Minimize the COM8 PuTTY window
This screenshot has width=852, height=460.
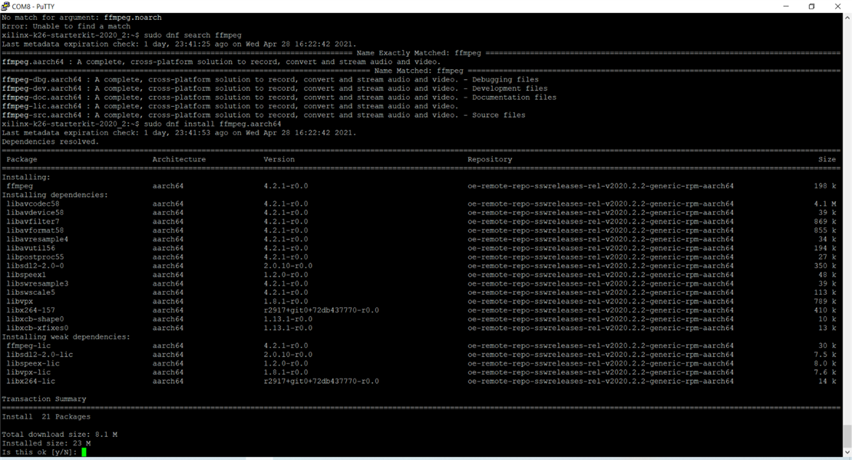pos(786,6)
